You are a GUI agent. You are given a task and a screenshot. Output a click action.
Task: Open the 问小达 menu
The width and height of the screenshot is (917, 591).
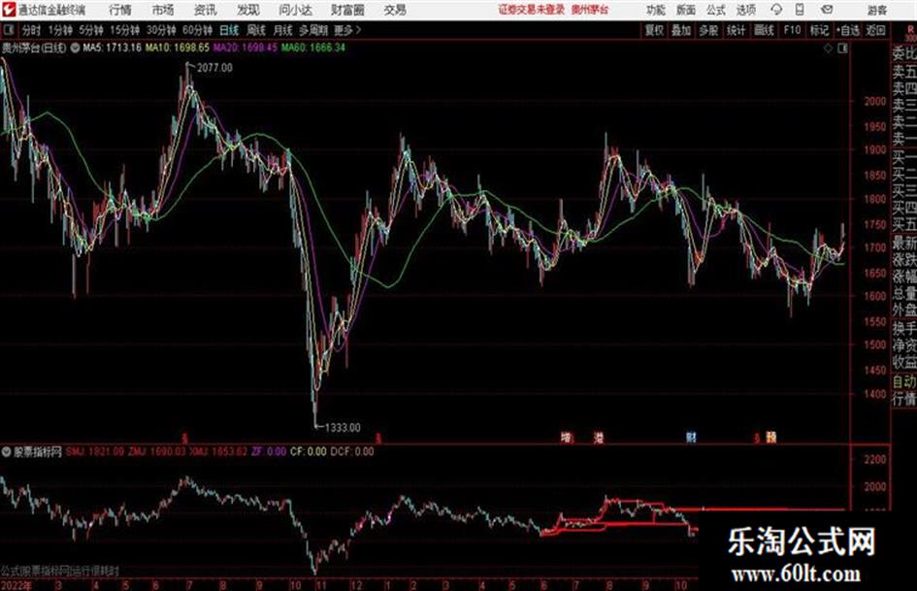[295, 10]
